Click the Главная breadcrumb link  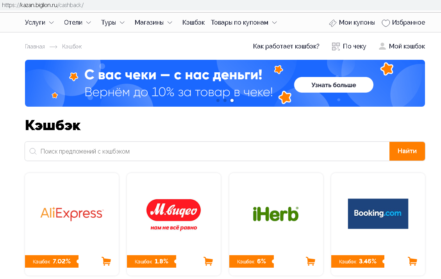[x=35, y=46]
